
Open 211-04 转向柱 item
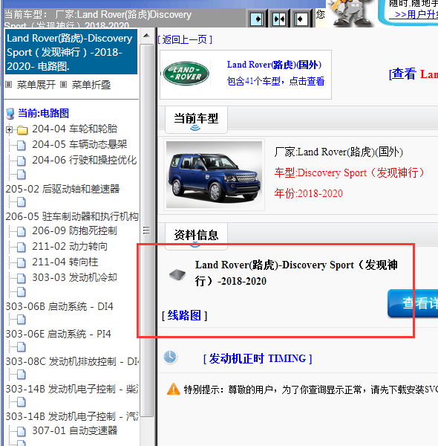point(65,262)
